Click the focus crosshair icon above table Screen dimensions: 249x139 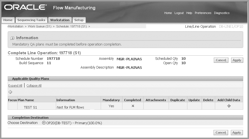tap(10, 92)
